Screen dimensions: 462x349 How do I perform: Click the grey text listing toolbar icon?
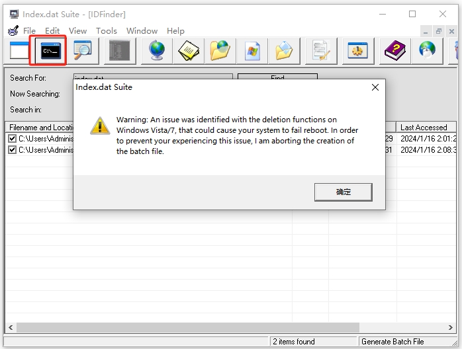click(x=120, y=51)
